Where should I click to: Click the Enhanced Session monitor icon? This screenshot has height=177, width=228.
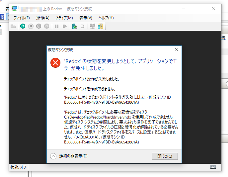pos(93,26)
